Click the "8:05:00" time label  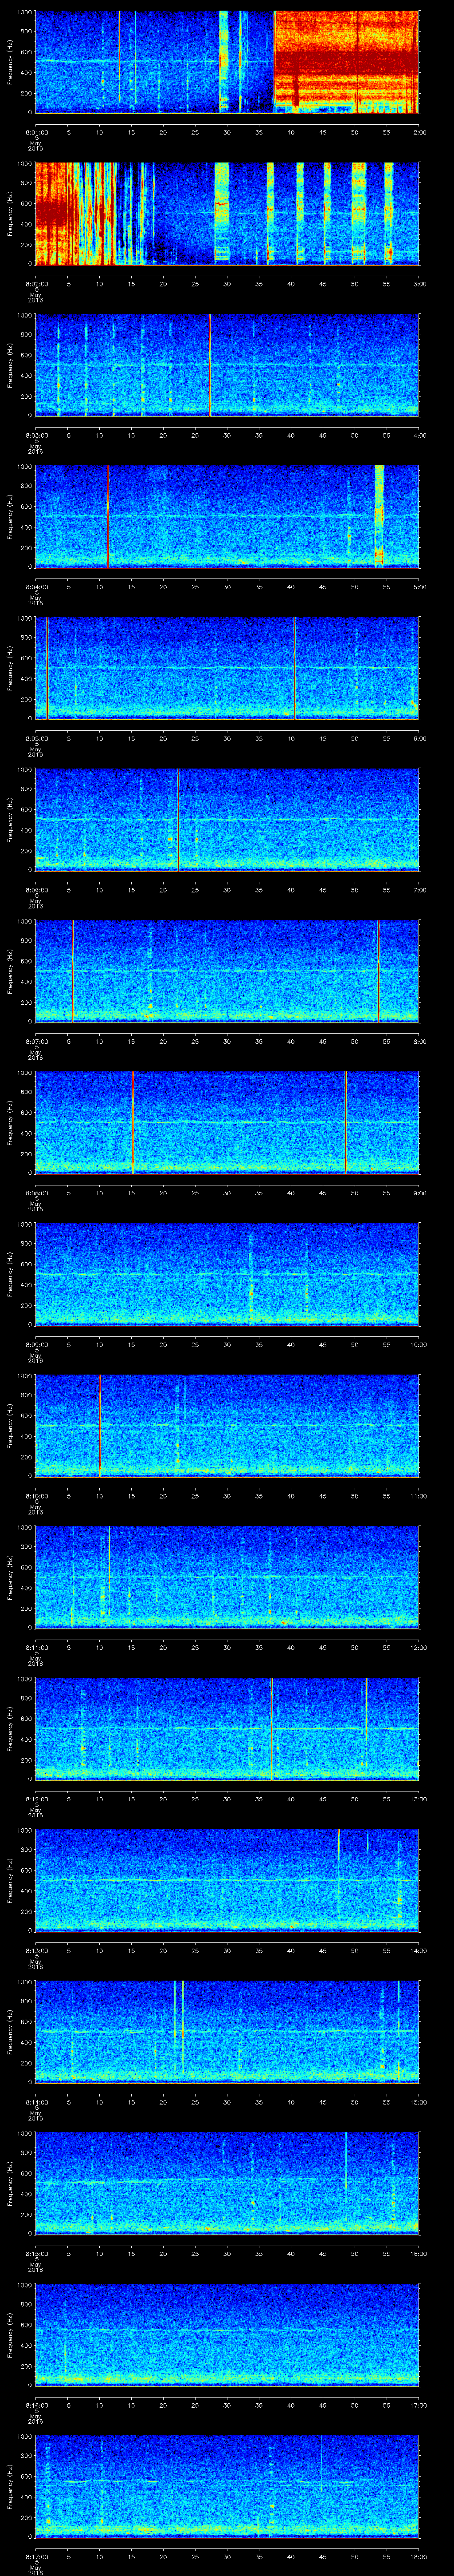pos(36,738)
